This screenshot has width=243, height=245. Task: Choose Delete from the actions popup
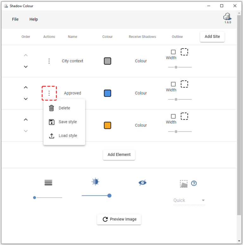coord(64,108)
